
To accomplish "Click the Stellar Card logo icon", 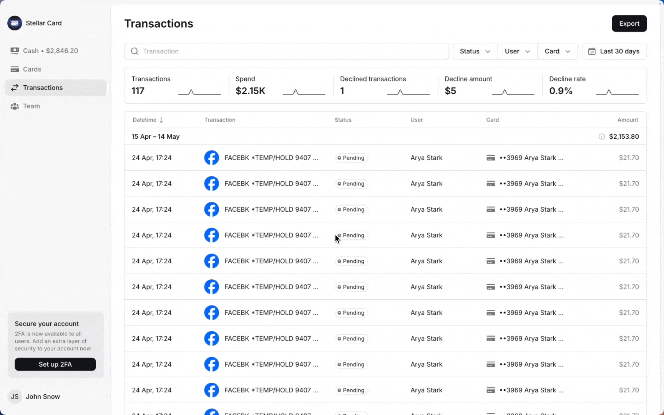I will tap(15, 23).
